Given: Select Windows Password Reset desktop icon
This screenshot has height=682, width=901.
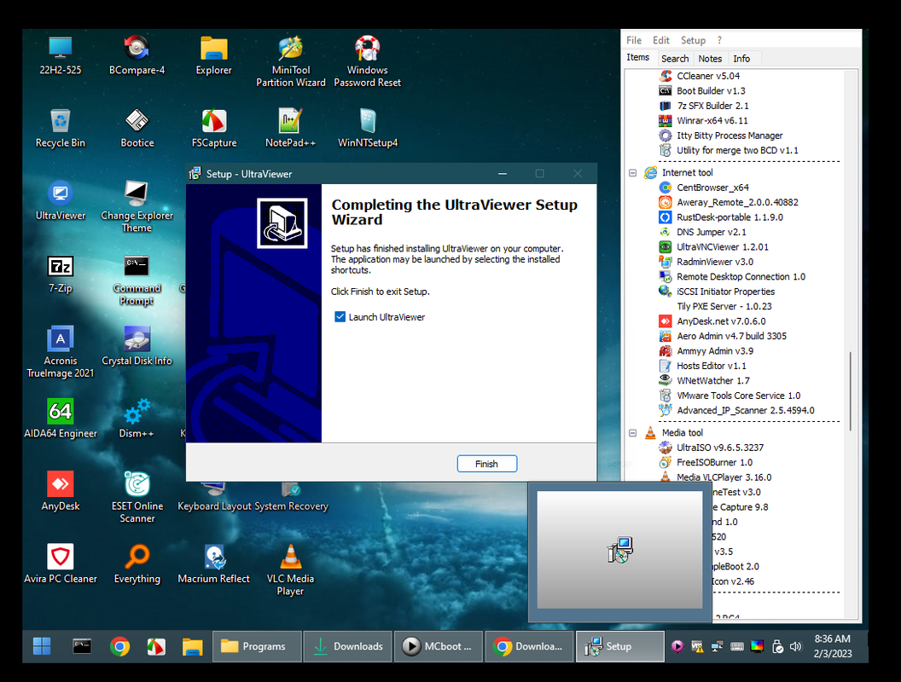Looking at the screenshot, I should tap(367, 61).
